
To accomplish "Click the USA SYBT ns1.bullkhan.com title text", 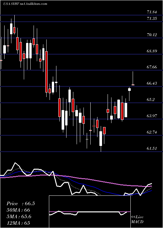I will (x=25, y=4).
